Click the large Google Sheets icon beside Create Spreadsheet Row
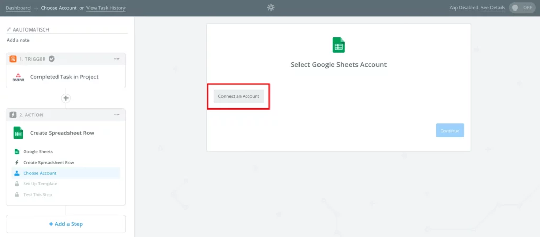 (x=18, y=133)
